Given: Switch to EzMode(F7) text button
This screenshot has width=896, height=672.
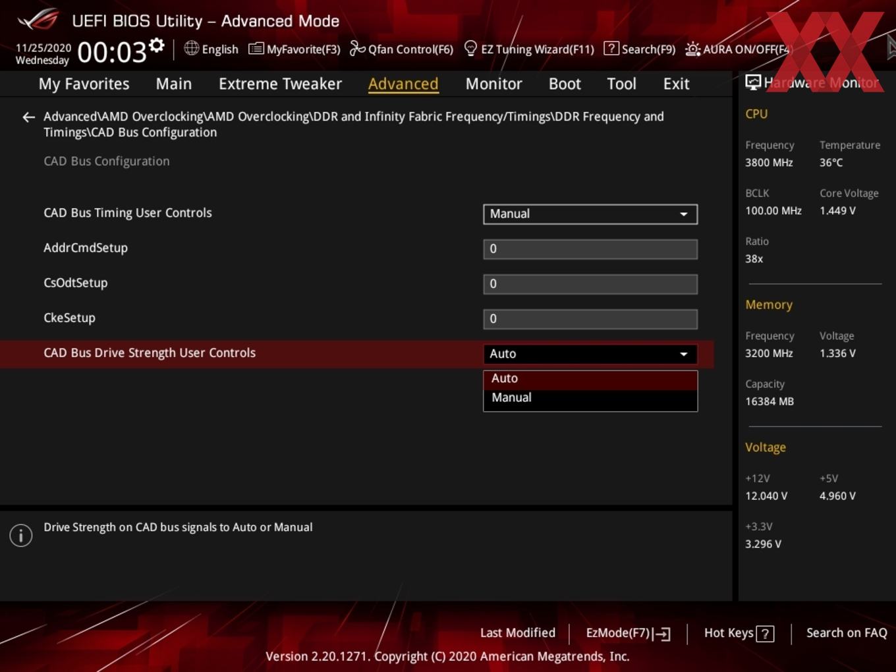Looking at the screenshot, I should point(618,633).
